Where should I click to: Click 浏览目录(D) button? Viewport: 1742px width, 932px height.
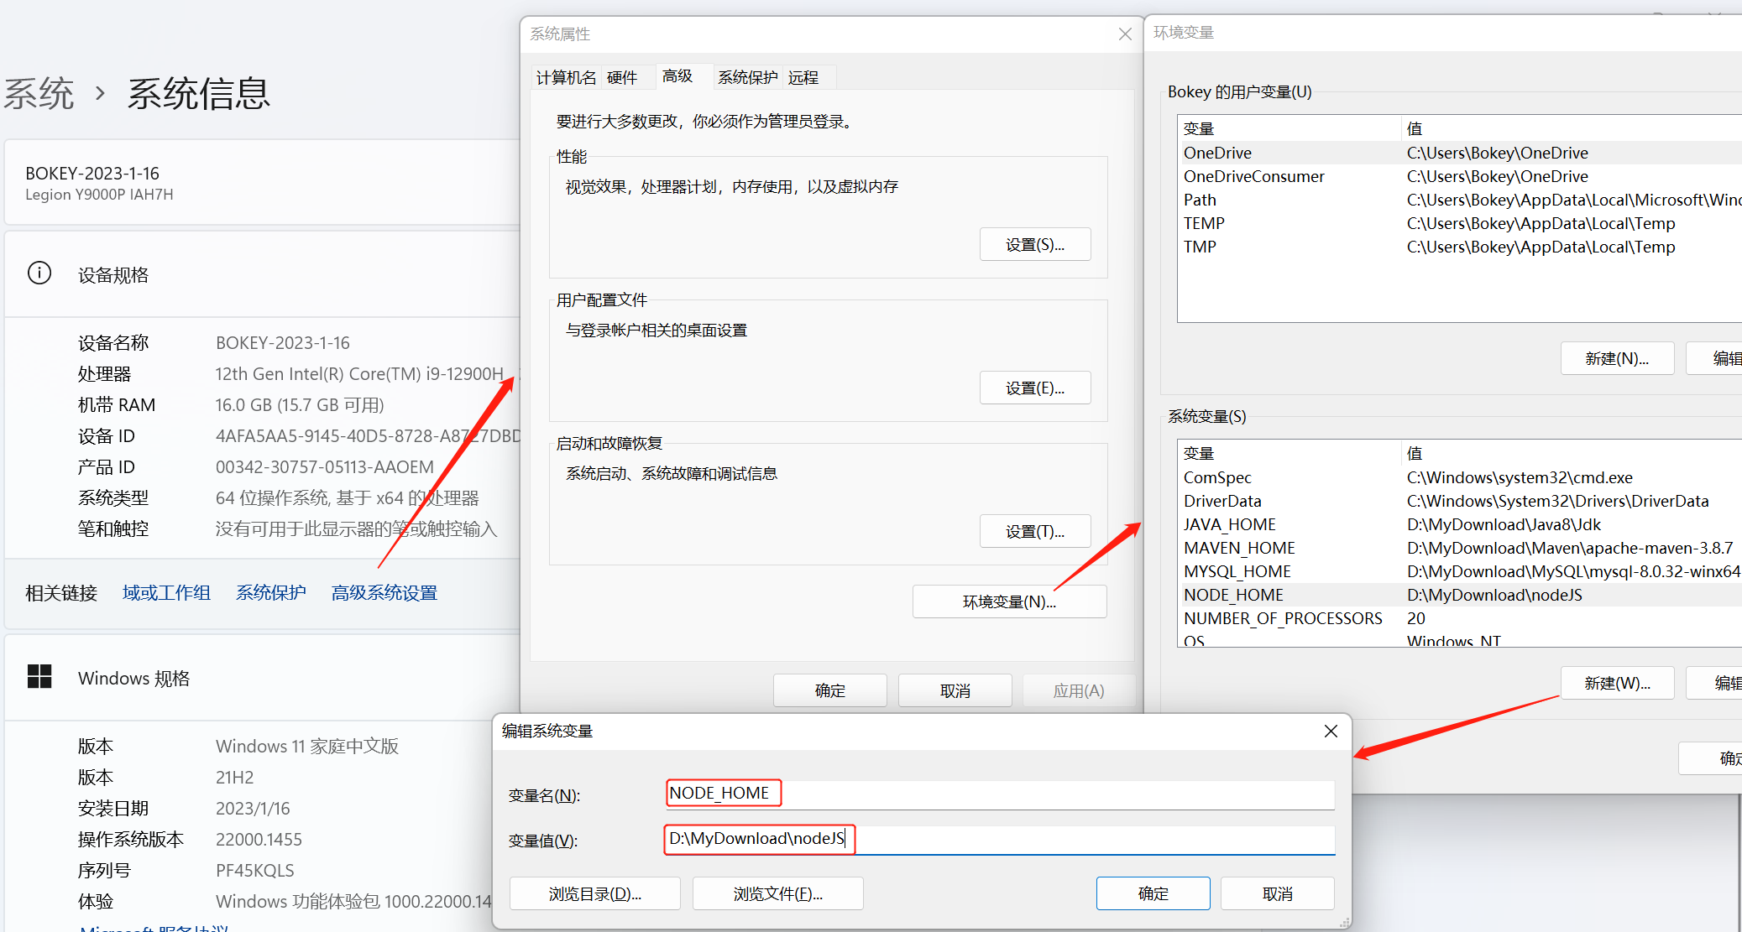tap(594, 894)
